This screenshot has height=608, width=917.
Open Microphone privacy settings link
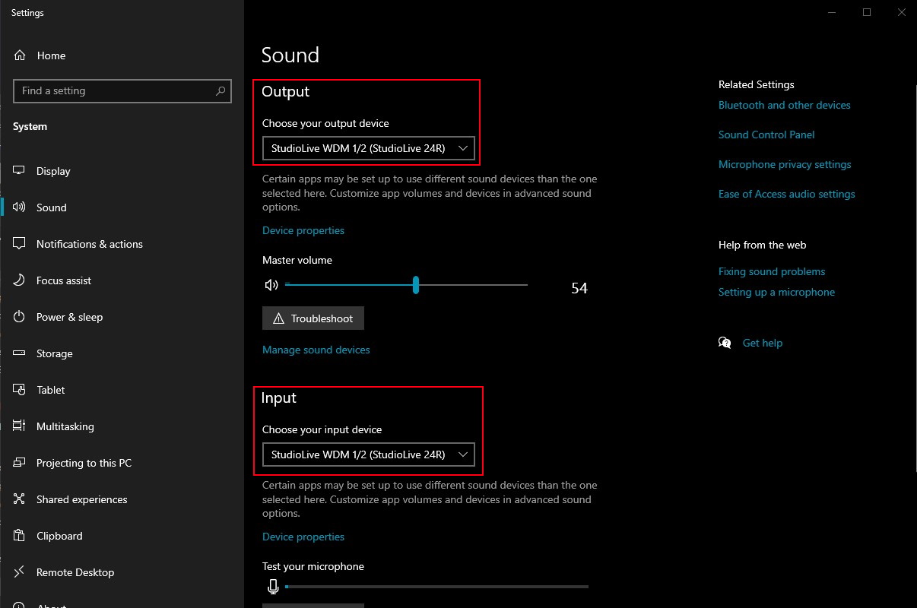pyautogui.click(x=785, y=164)
